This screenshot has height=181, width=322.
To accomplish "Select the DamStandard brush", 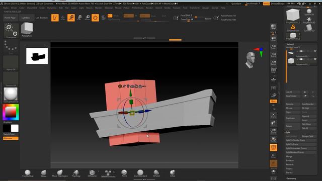I will pos(140,173).
